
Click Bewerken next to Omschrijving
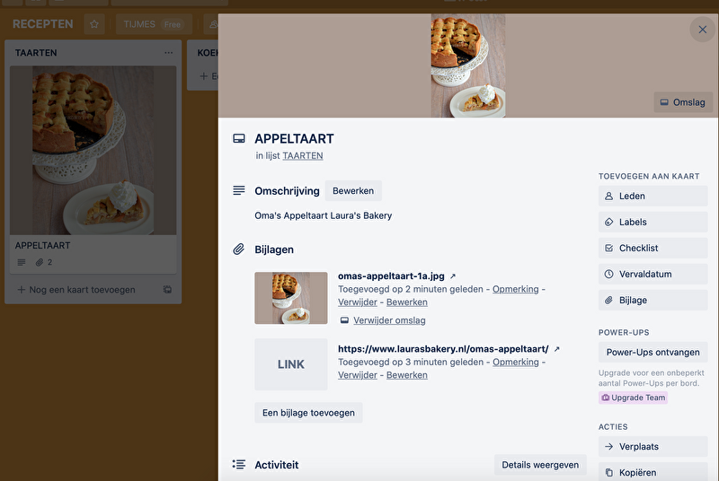(353, 191)
